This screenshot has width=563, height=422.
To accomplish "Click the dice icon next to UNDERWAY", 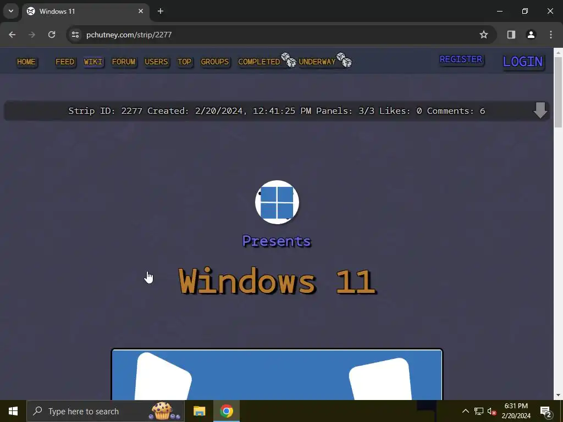I will click(x=344, y=60).
